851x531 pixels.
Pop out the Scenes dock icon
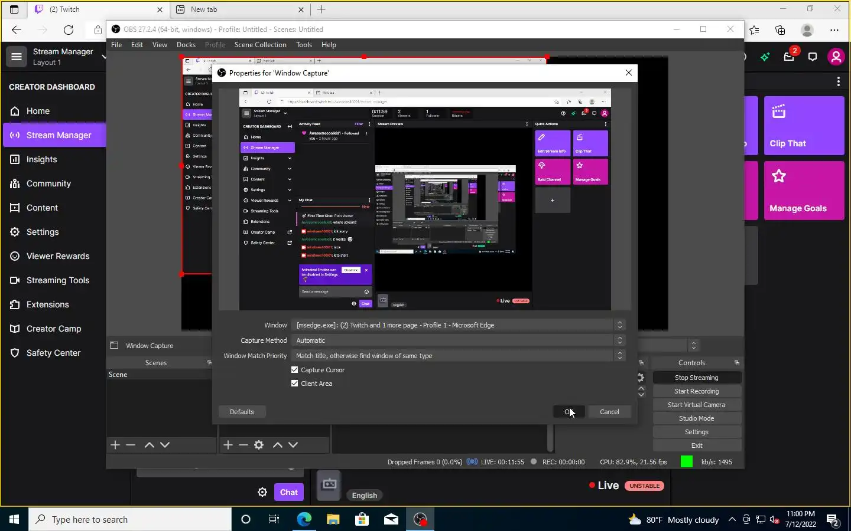coord(209,363)
